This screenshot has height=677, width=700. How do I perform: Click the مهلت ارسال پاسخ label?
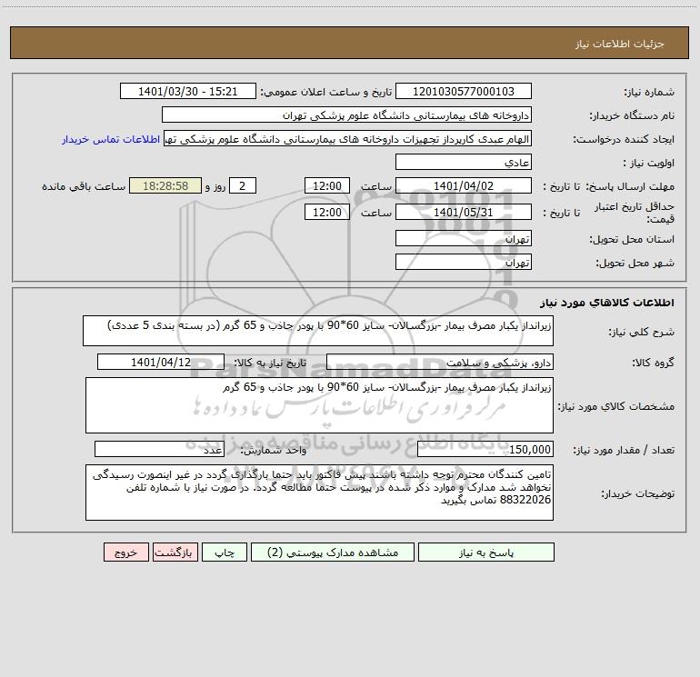[631, 186]
